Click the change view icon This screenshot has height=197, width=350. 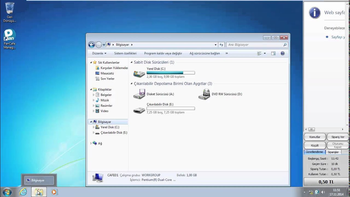point(259,53)
